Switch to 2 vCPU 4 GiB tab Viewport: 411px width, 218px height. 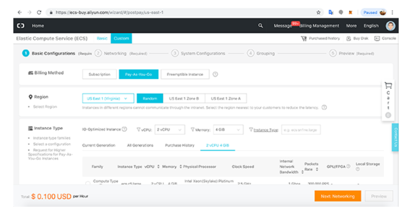point(217,145)
